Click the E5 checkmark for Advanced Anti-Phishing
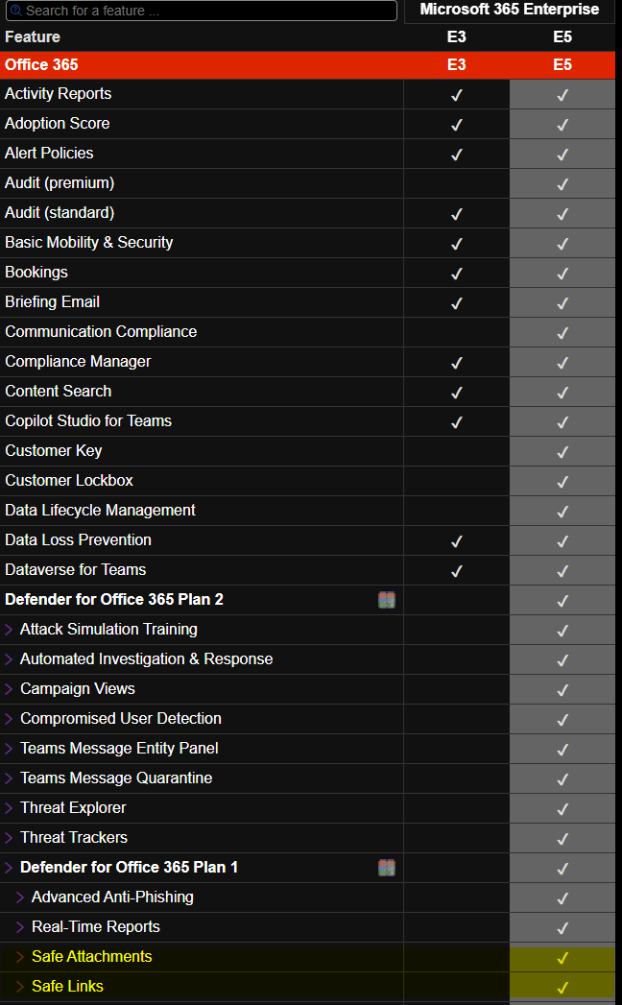 coord(562,897)
